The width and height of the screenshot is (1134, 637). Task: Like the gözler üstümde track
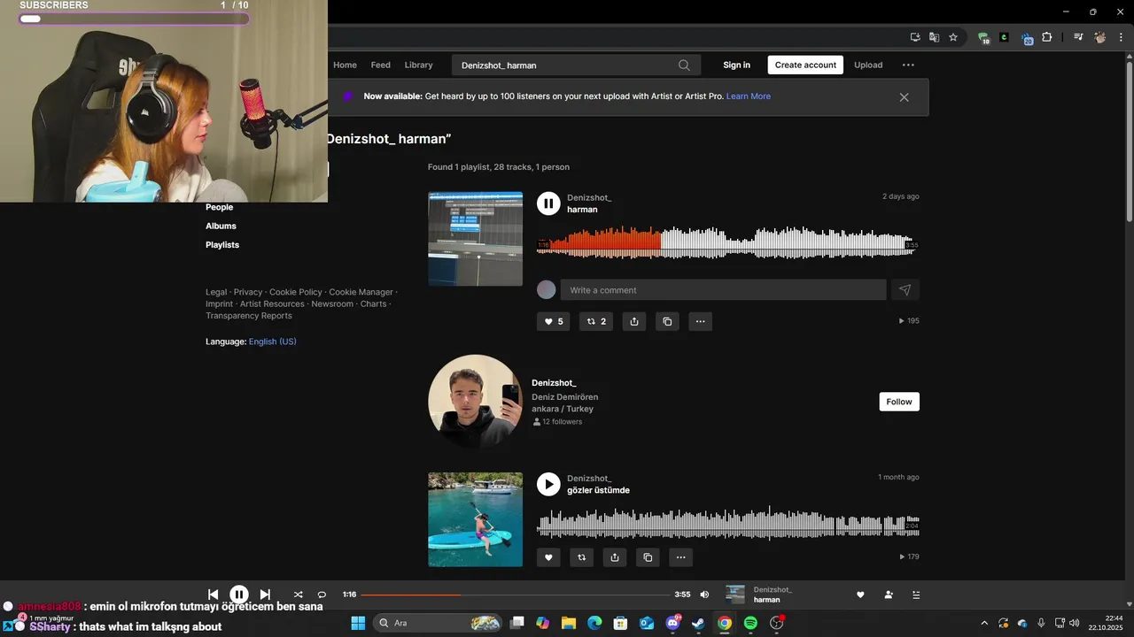pyautogui.click(x=548, y=557)
